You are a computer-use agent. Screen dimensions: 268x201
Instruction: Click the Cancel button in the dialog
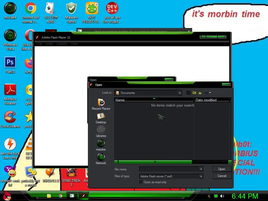pyautogui.click(x=222, y=176)
